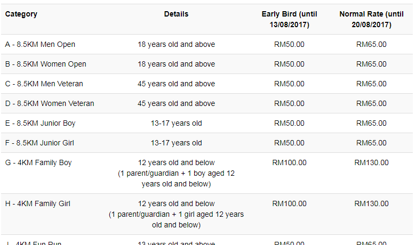Select the Normal Rate column header

[371, 19]
